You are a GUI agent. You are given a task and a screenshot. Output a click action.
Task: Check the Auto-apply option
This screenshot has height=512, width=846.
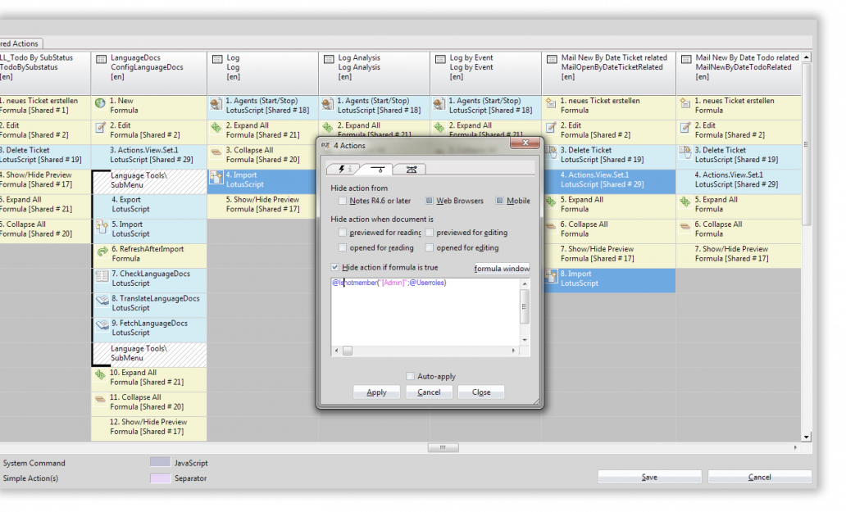click(410, 376)
